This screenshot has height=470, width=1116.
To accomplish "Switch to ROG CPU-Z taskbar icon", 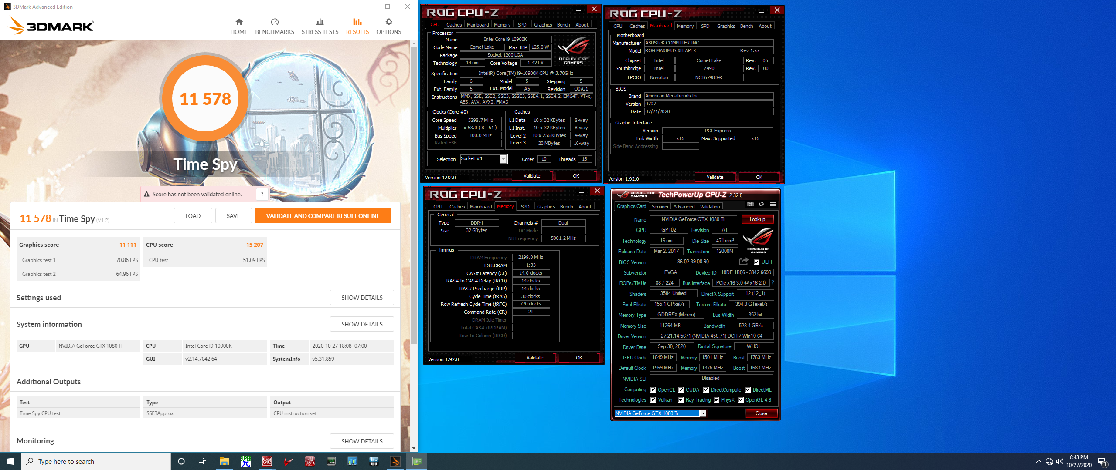I will tap(267, 461).
